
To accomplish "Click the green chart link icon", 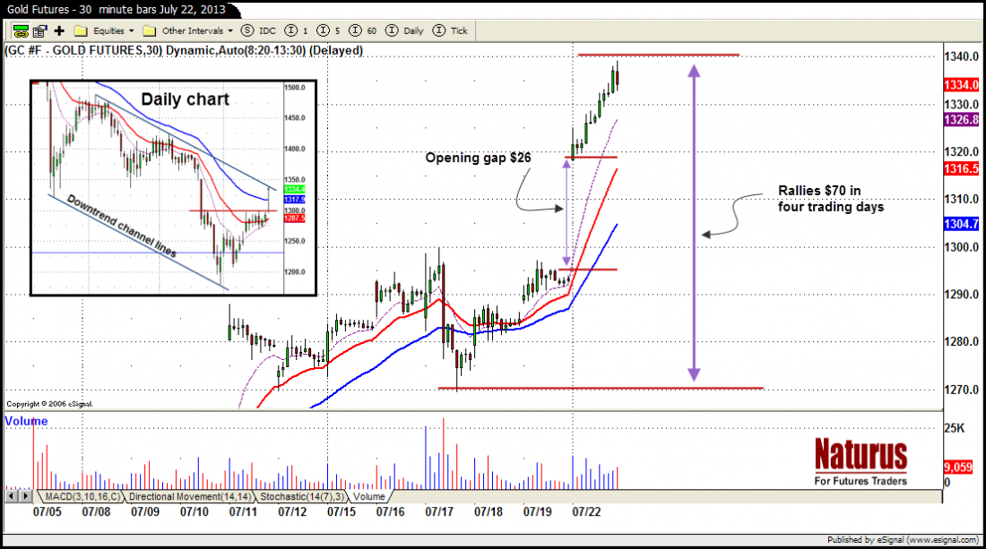I will pyautogui.click(x=20, y=30).
